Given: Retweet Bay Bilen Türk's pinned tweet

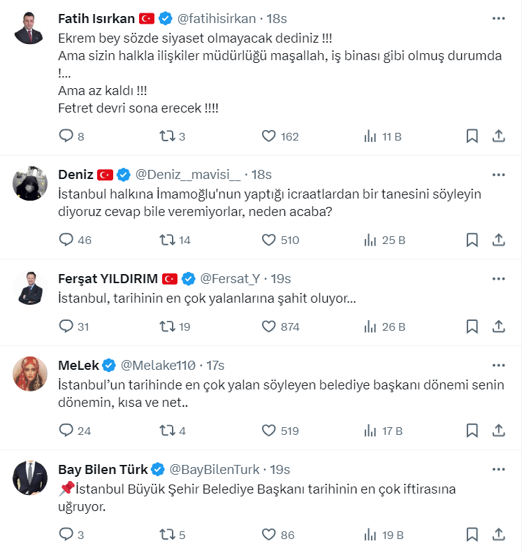Looking at the screenshot, I should point(168,535).
